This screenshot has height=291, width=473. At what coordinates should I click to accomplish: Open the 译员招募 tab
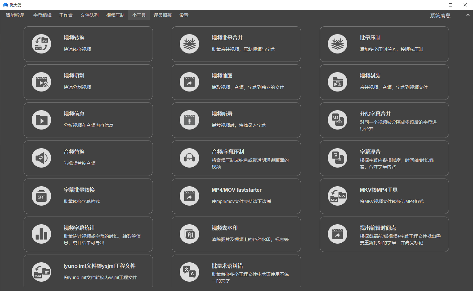pyautogui.click(x=163, y=15)
